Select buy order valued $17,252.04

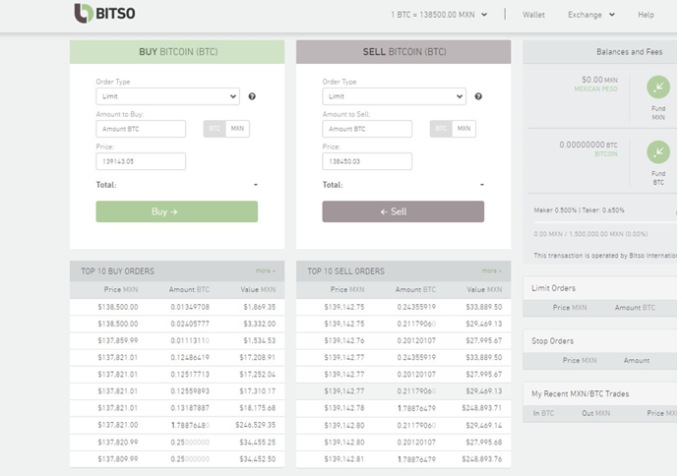pos(177,375)
